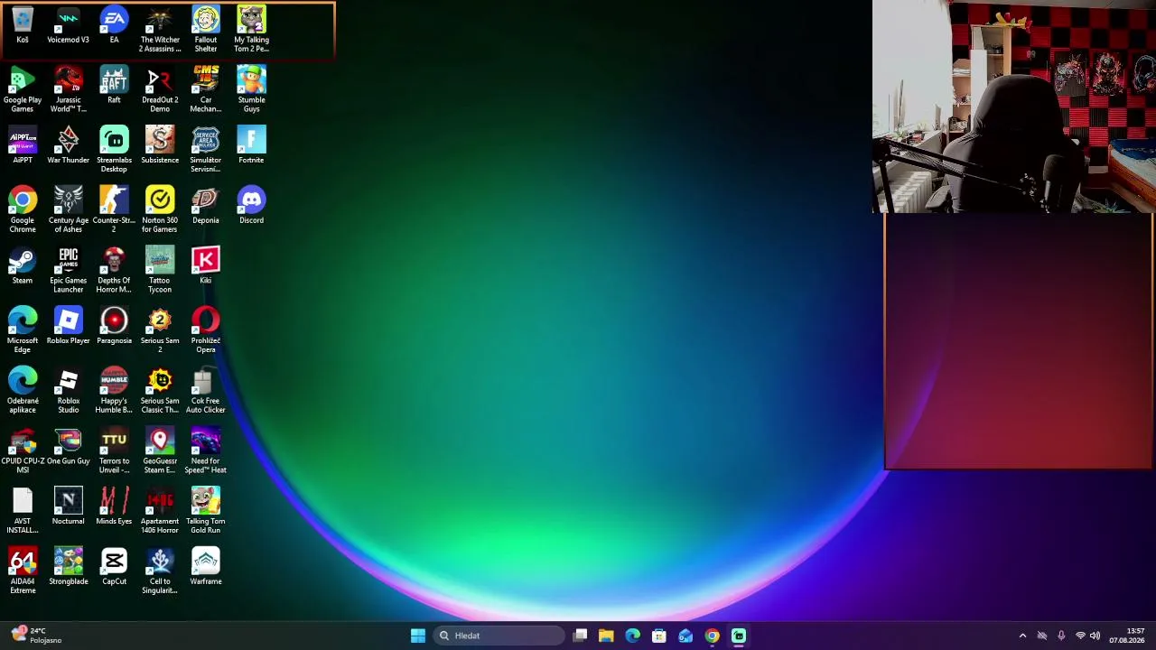The image size is (1156, 650).
Task: Open File Explorer from the taskbar
Action: [x=606, y=636]
